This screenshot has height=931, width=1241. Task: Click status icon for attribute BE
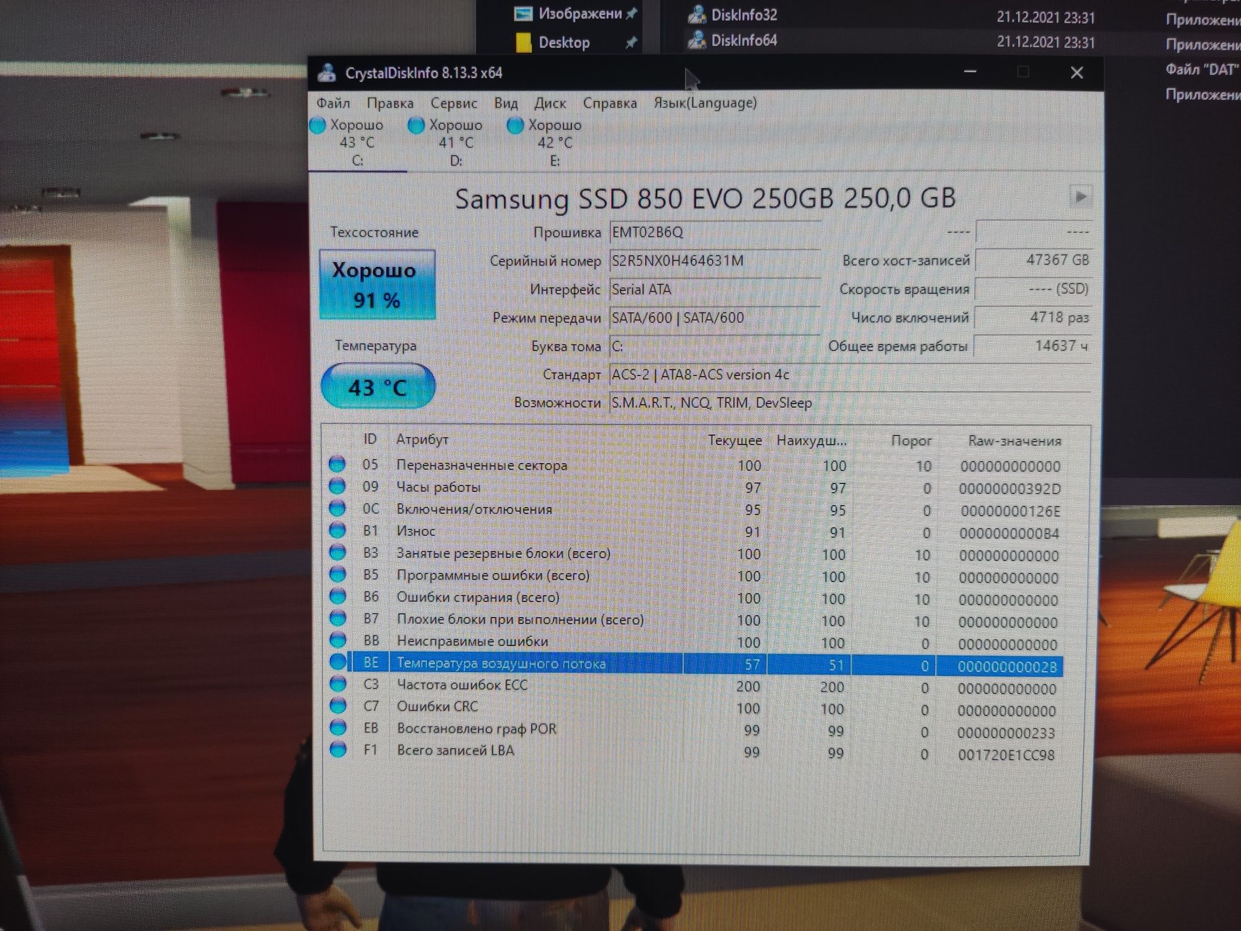pos(338,662)
